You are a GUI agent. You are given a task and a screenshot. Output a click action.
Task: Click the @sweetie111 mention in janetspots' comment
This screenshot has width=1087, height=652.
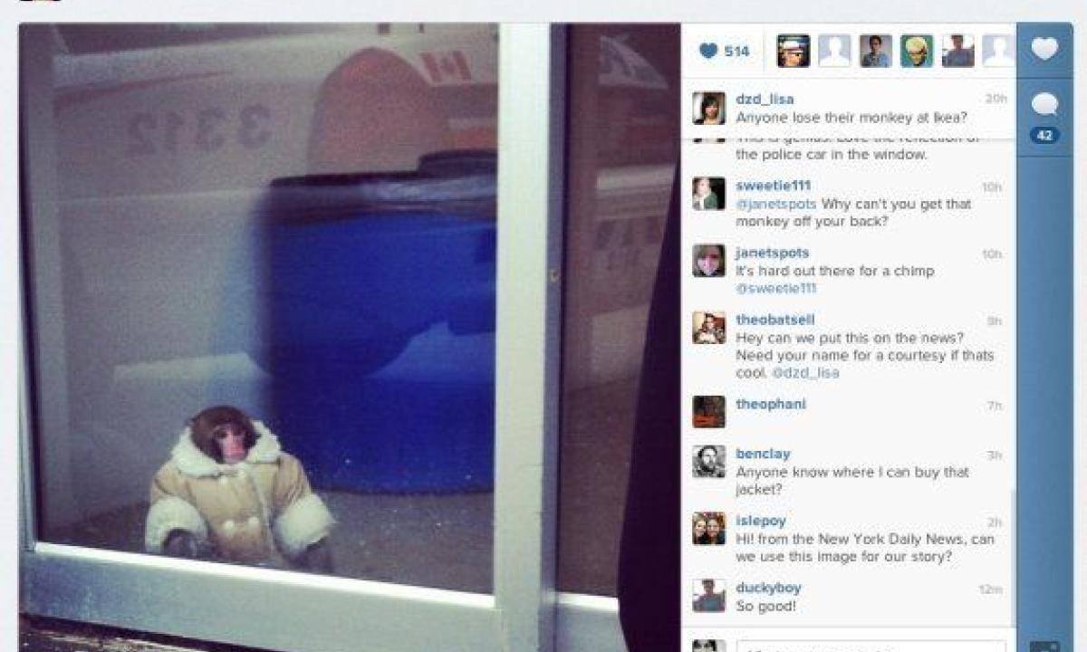(776, 289)
